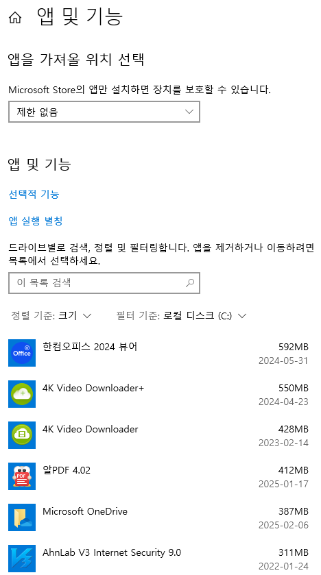Select the 한컴오피스 2024 뷰어 app name
Screen dimensions: 321x575
pos(90,347)
